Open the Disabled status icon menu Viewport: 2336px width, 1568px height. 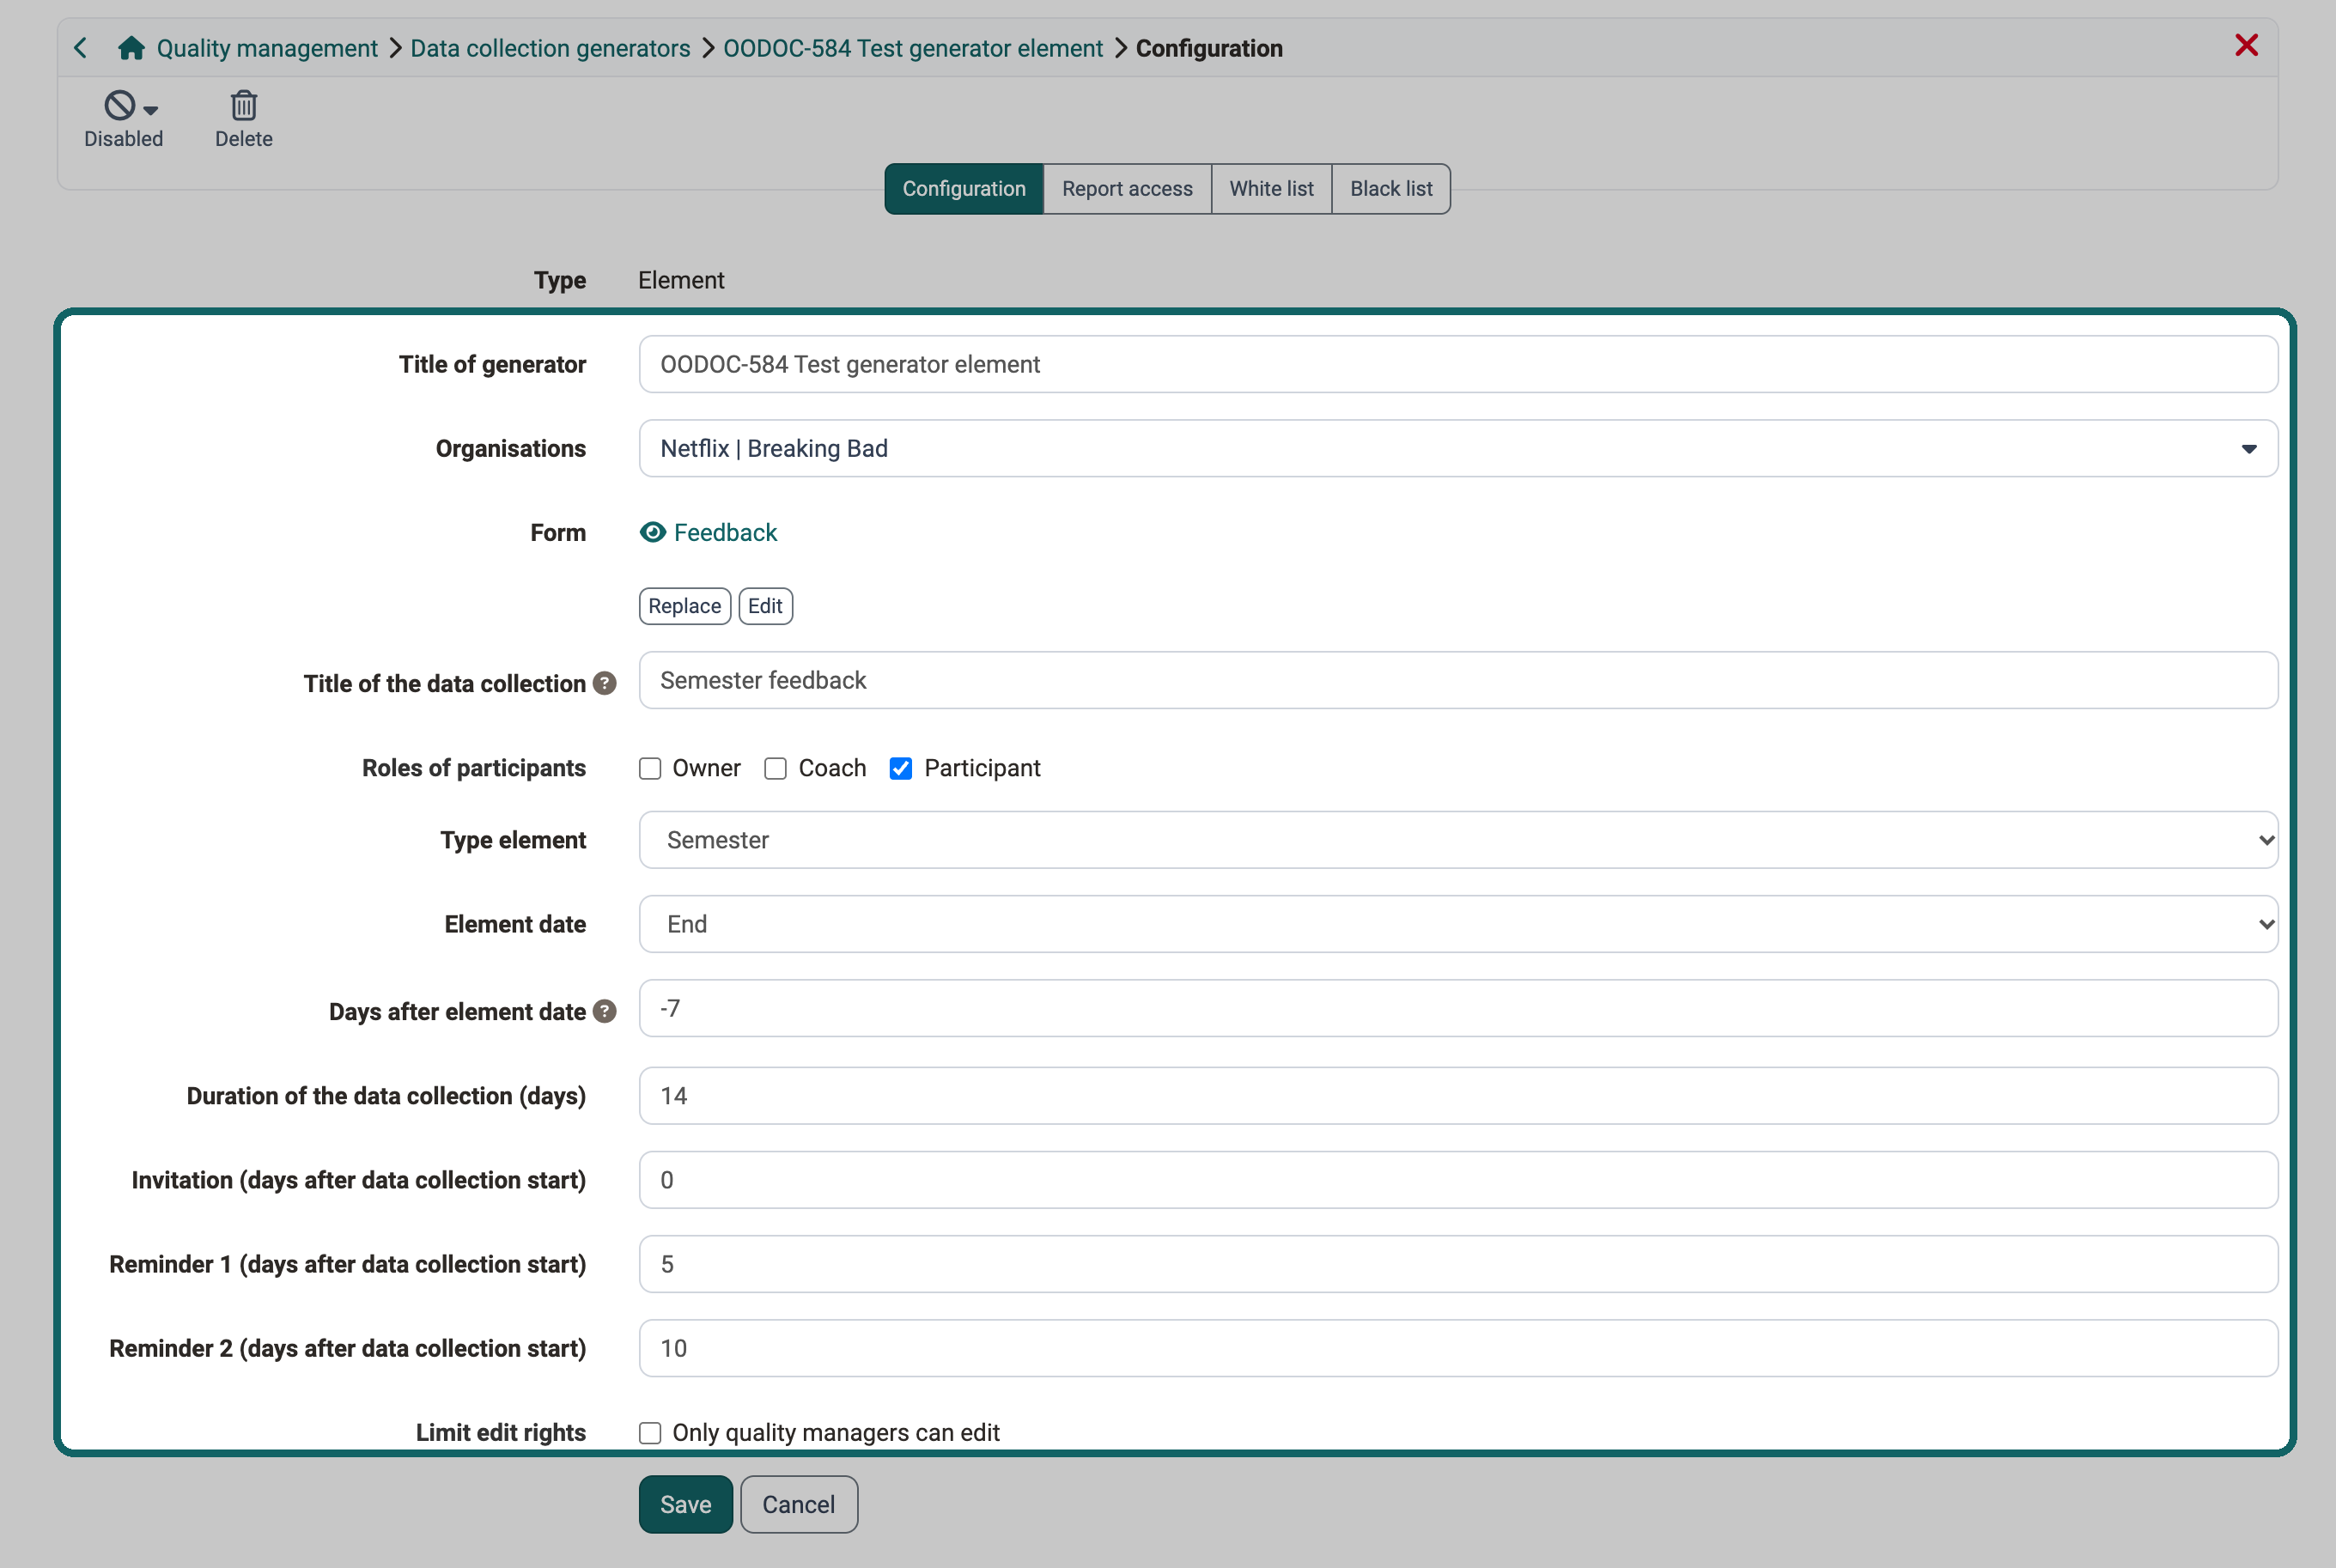(x=120, y=105)
